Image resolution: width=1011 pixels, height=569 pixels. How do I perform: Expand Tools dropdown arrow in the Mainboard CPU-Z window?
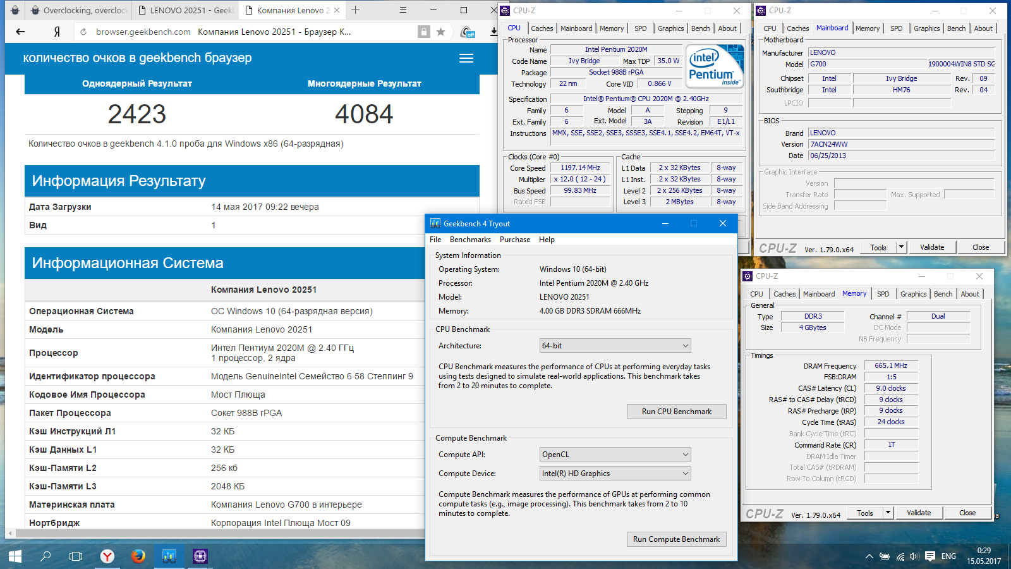(902, 248)
